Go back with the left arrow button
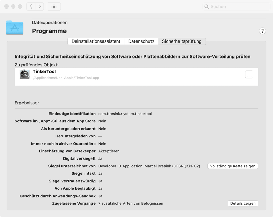 click(x=31, y=6)
